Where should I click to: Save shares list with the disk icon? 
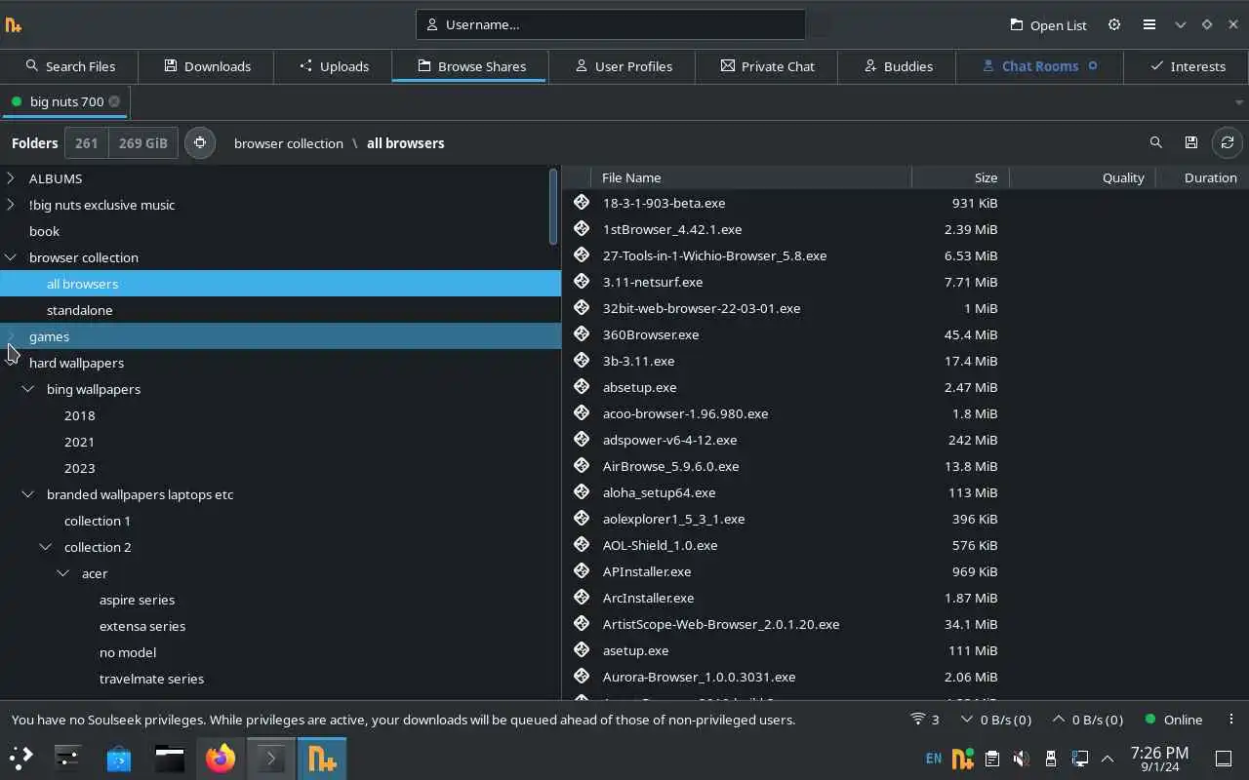tap(1191, 142)
